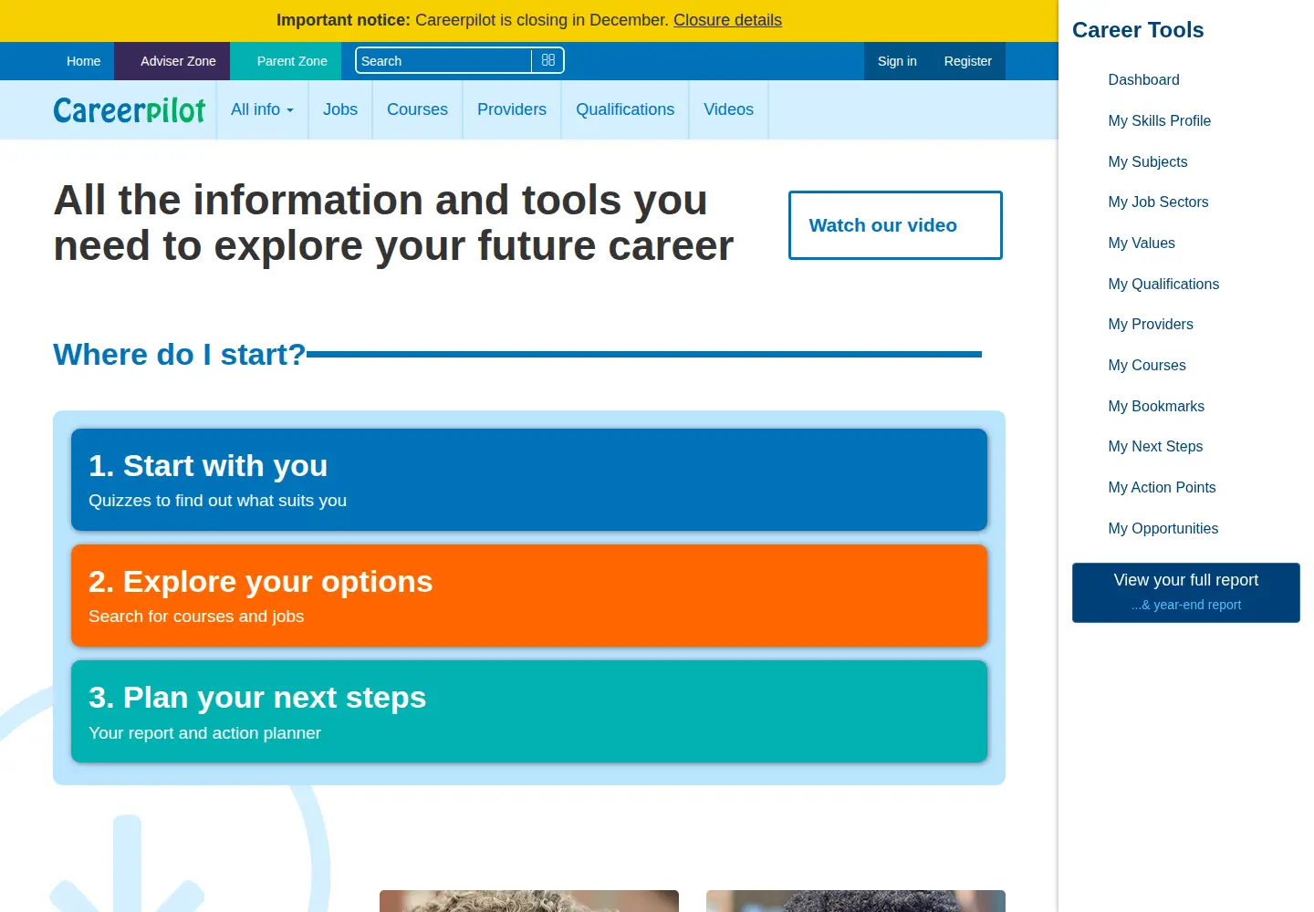The width and height of the screenshot is (1314, 912).
Task: Select the Plan your next steps card
Action: coord(529,711)
